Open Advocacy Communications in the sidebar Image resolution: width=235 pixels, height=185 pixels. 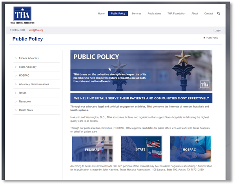pyautogui.click(x=34, y=84)
